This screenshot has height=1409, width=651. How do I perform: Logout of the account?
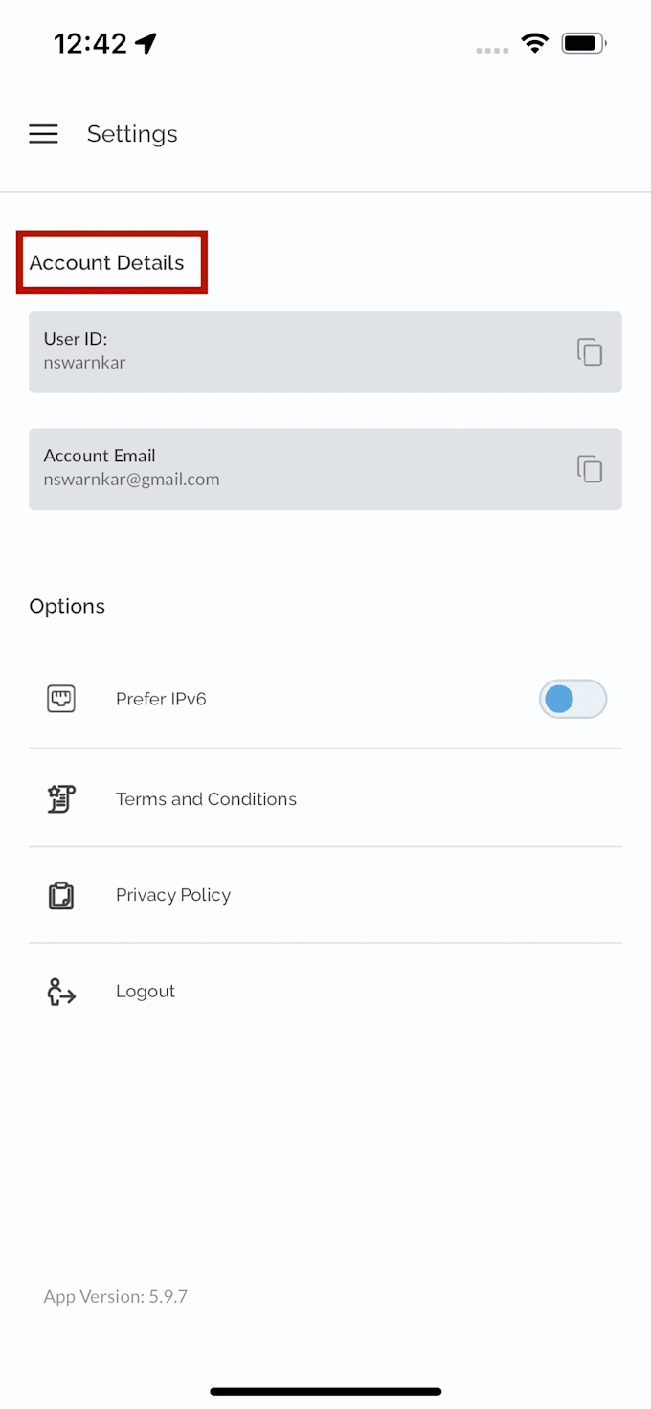[146, 992]
